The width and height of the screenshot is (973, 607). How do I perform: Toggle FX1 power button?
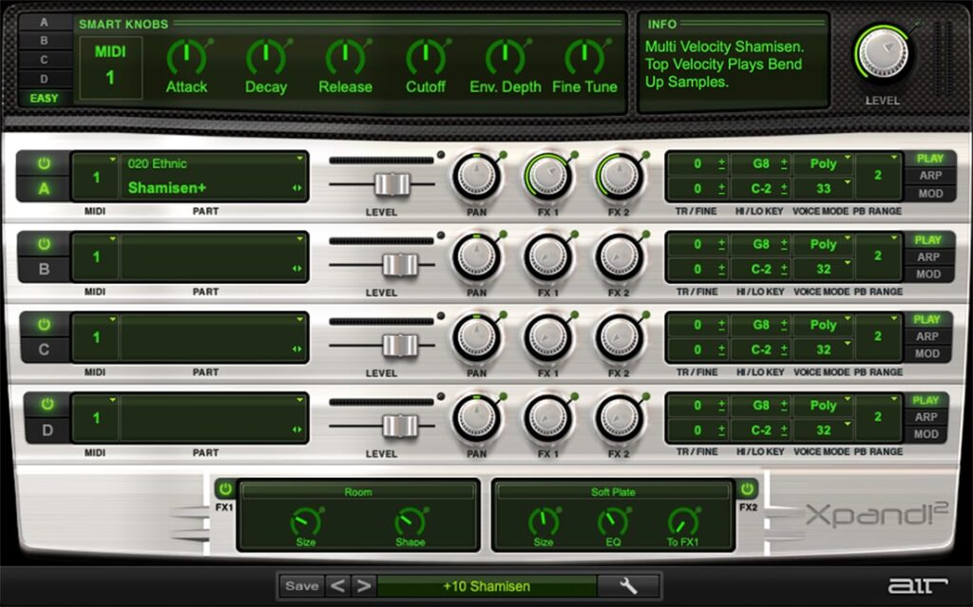coord(225,489)
